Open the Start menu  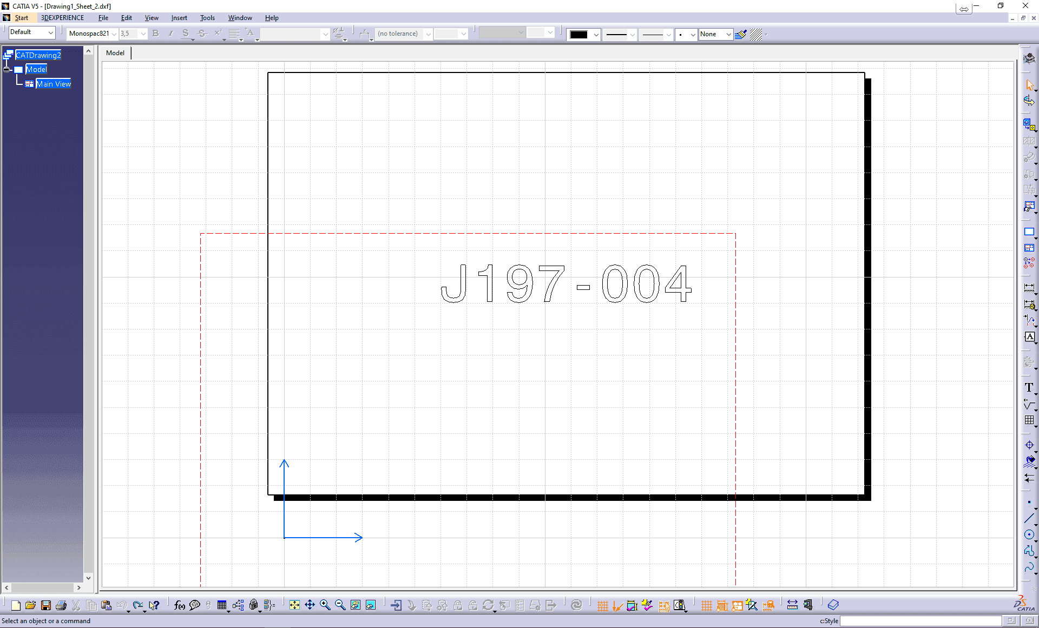tap(22, 18)
